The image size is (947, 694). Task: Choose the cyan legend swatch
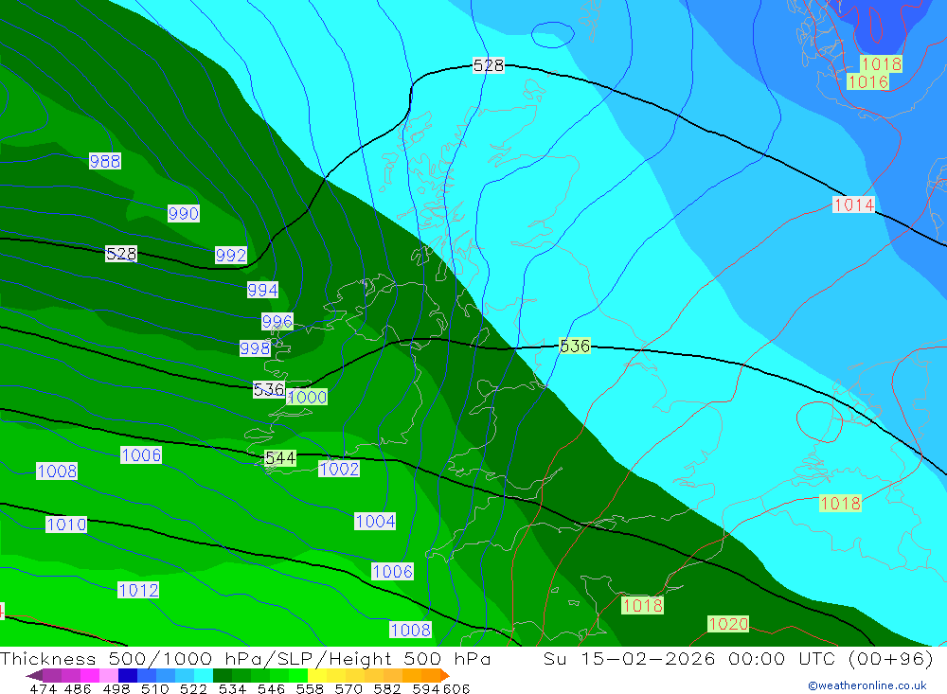[204, 675]
